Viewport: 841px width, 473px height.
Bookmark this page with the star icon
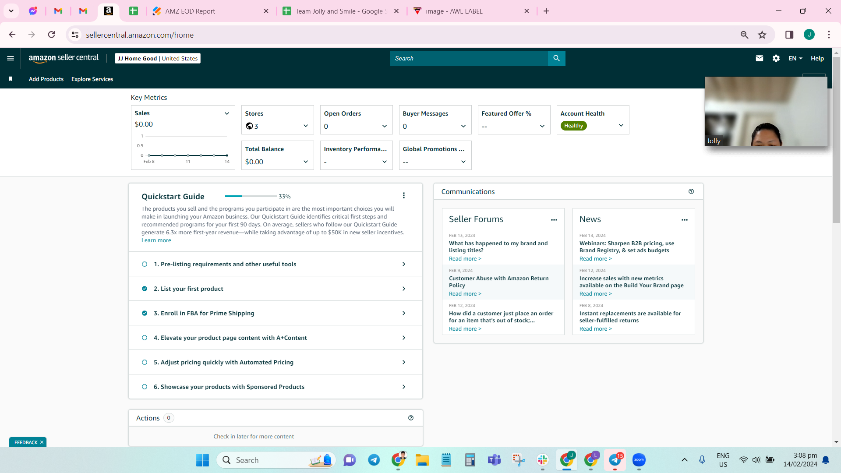(762, 35)
